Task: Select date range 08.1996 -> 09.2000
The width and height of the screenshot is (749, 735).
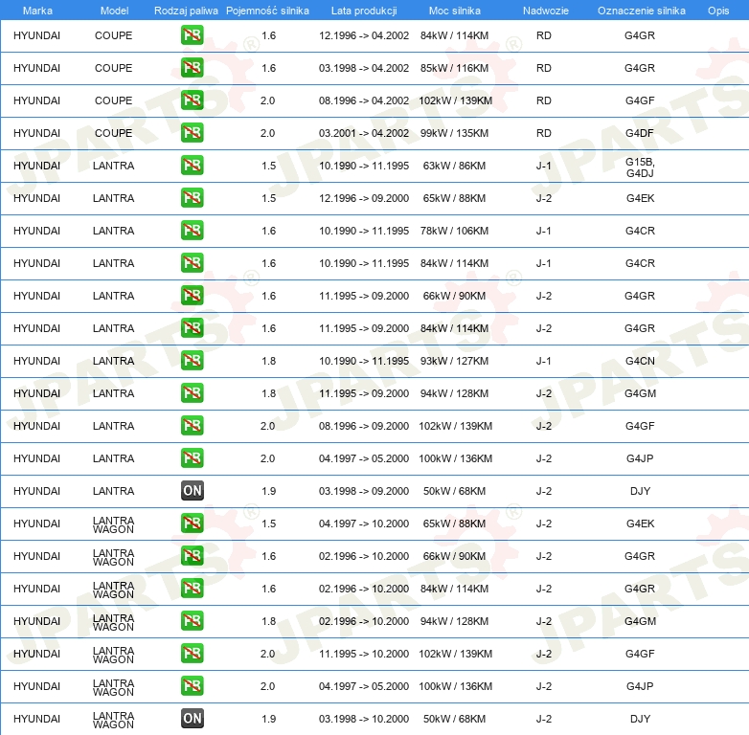Action: click(364, 426)
